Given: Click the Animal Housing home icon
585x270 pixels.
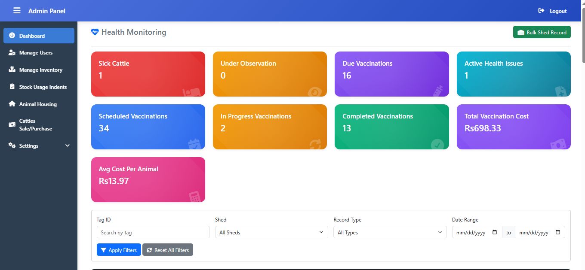Looking at the screenshot, I should pyautogui.click(x=12, y=104).
